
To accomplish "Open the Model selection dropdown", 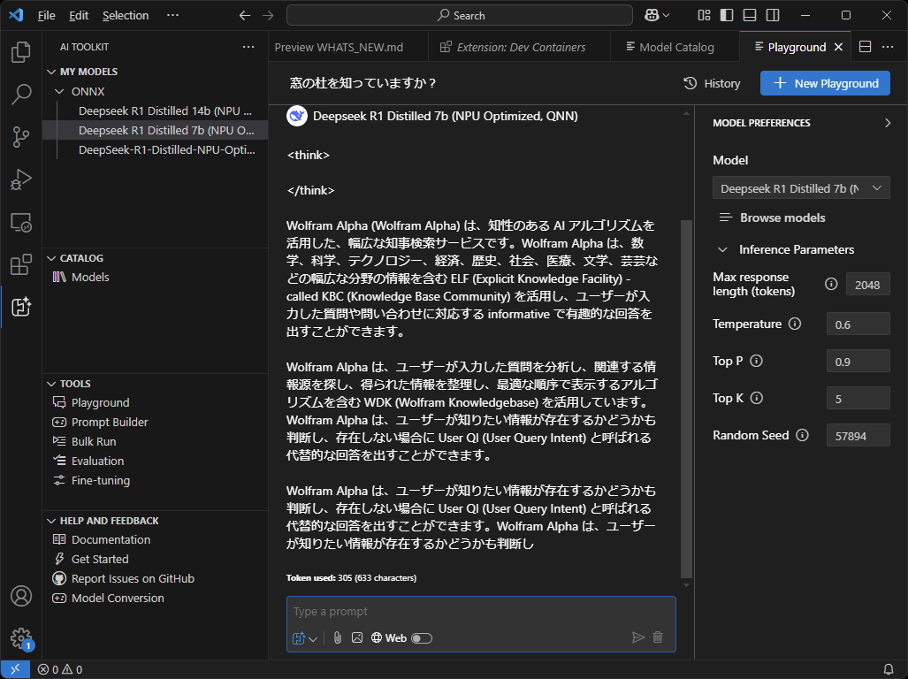I will point(800,187).
